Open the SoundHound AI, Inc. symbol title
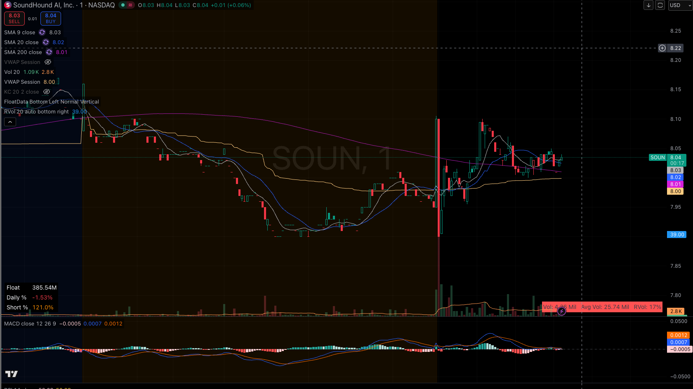The image size is (693, 389). (44, 5)
